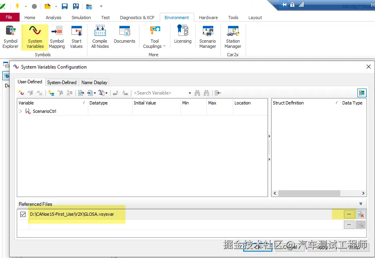Collapse the Referenced Files section chevron
Viewport: 375px width, 258px height.
[x=361, y=203]
